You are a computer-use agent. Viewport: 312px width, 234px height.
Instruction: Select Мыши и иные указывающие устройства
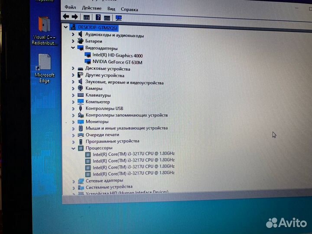pos(127,128)
